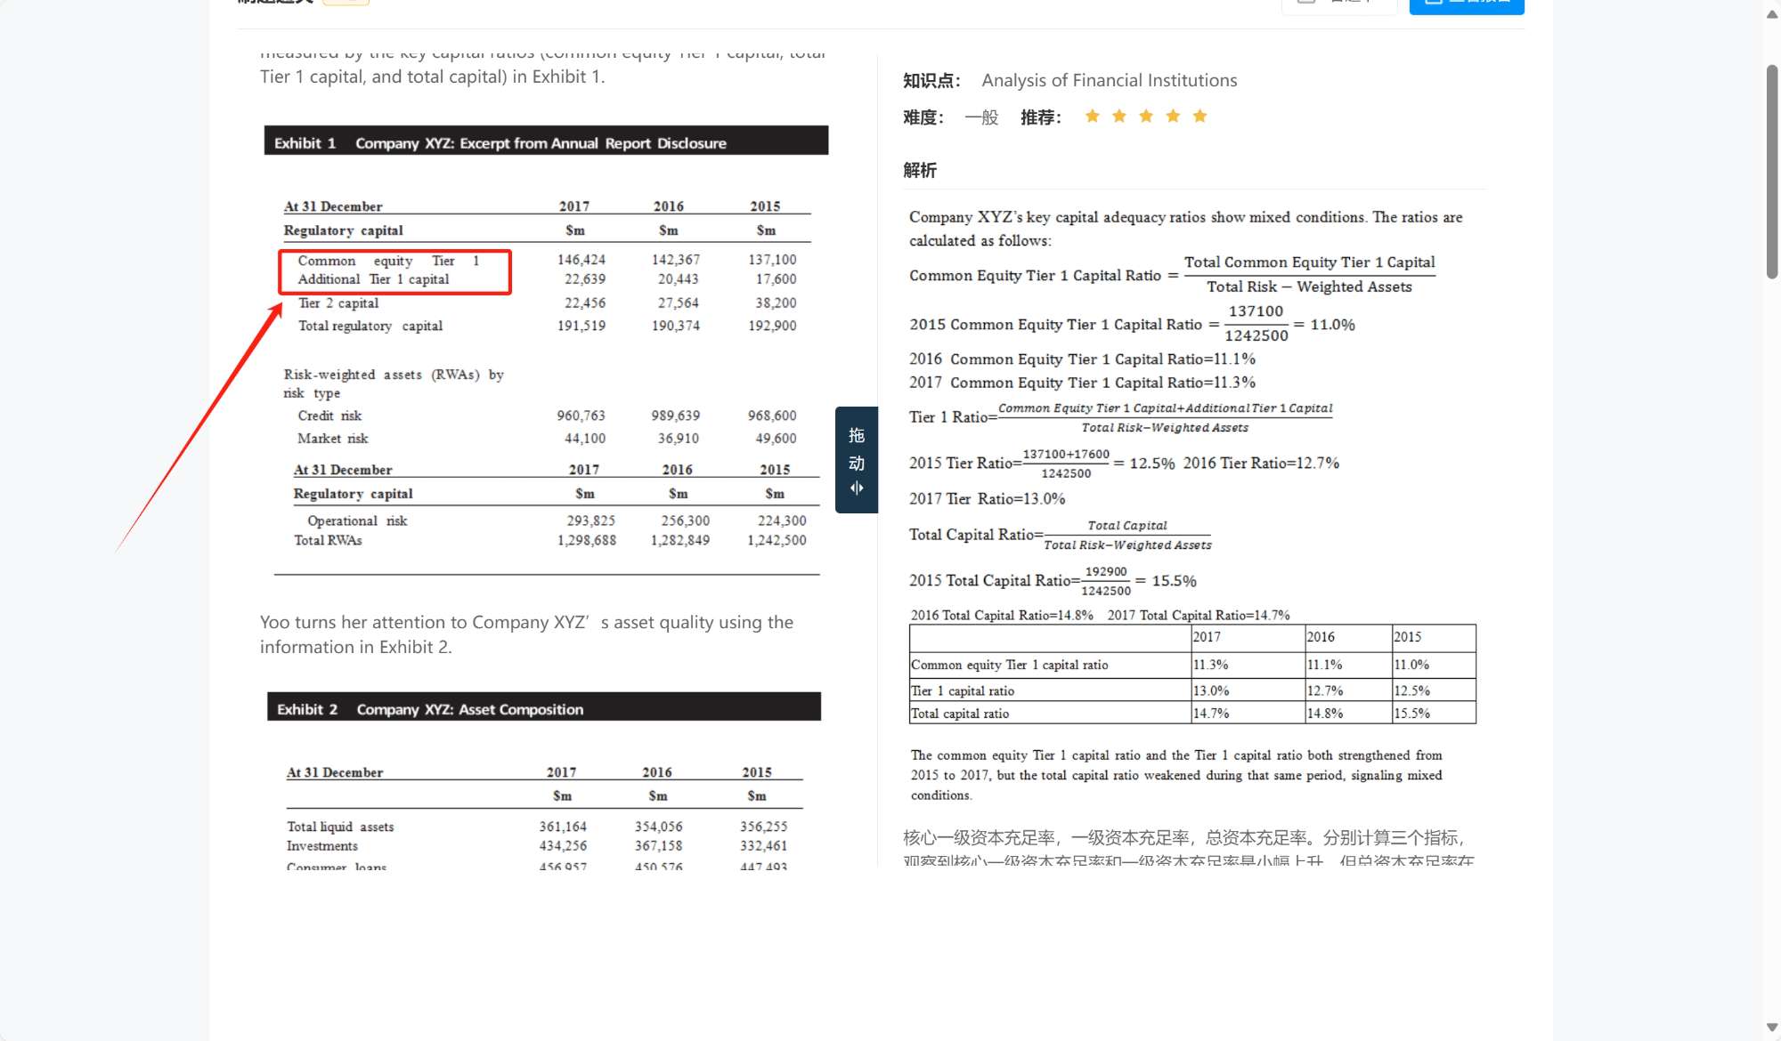This screenshot has width=1781, height=1041.
Task: Click the split-pane arrows icon on drag handle
Action: pos(857,488)
